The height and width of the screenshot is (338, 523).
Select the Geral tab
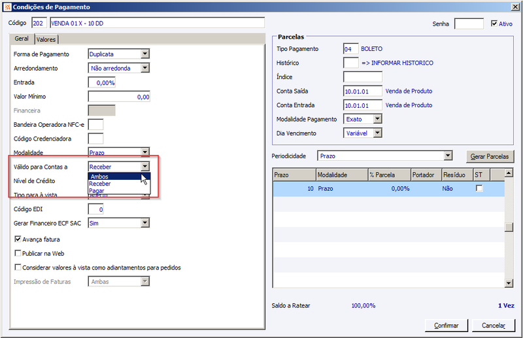coord(22,39)
